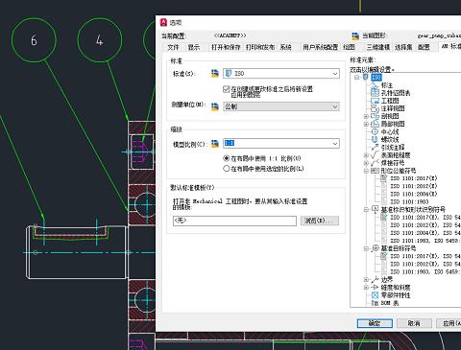
Task: Open the 用户系统配置 tab
Action: click(x=321, y=47)
